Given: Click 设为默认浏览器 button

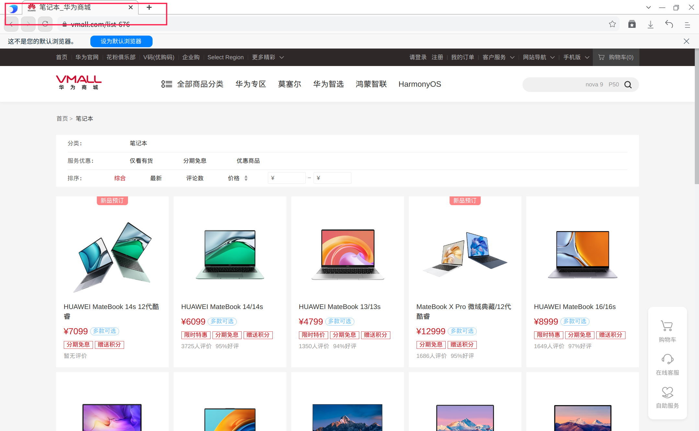Looking at the screenshot, I should click(x=121, y=41).
